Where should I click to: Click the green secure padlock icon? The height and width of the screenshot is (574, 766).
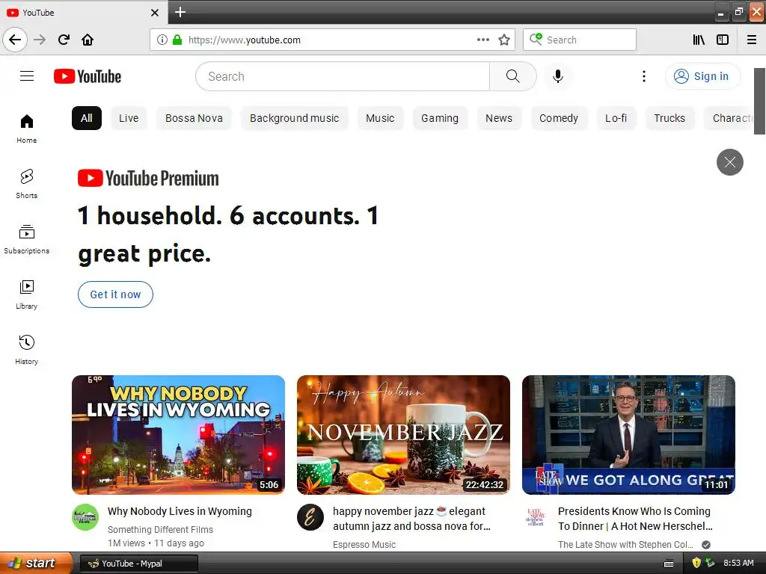point(177,40)
